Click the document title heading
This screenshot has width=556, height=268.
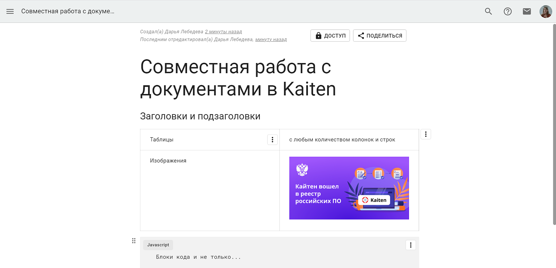pos(238,78)
